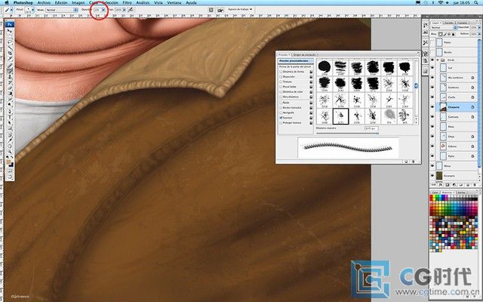Open the Opacidad dropdown arrow in options bar
The height and width of the screenshot is (302, 483).
coord(103,10)
